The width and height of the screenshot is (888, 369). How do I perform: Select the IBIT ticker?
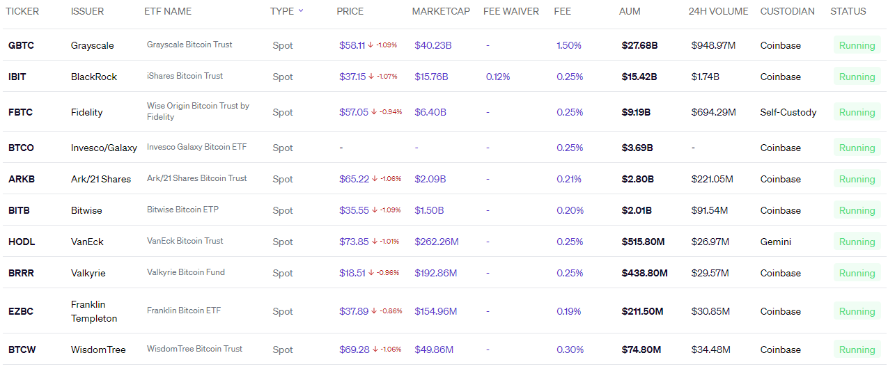[x=17, y=77]
